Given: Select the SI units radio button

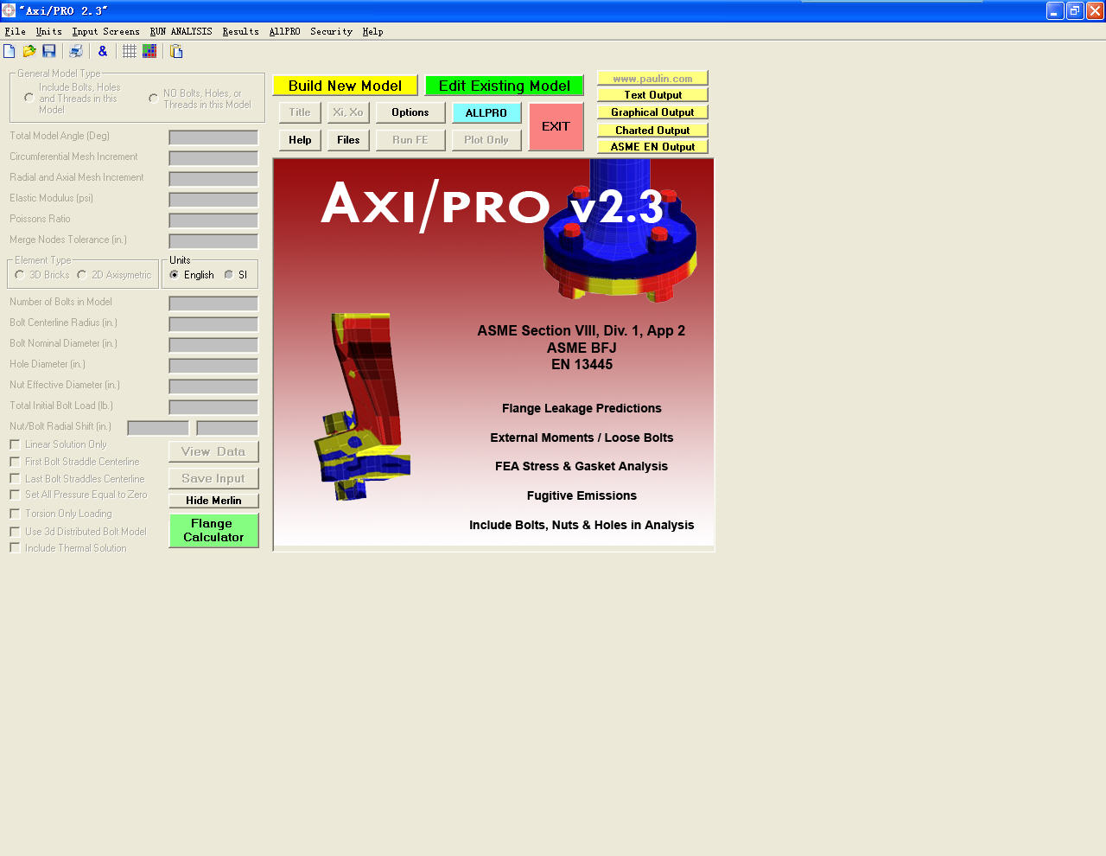Looking at the screenshot, I should [x=229, y=275].
